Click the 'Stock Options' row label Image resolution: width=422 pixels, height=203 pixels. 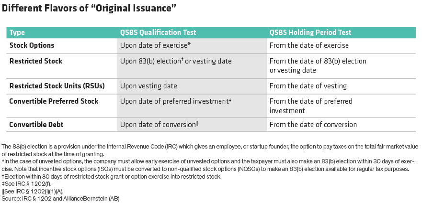coord(32,45)
